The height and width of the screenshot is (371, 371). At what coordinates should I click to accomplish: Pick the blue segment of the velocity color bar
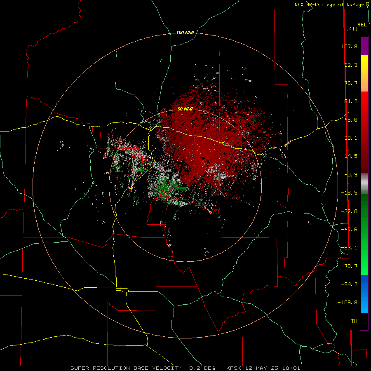click(364, 294)
